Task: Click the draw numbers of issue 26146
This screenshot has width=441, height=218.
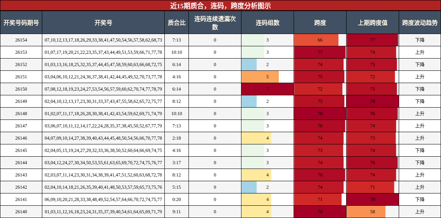Action: coord(103,138)
